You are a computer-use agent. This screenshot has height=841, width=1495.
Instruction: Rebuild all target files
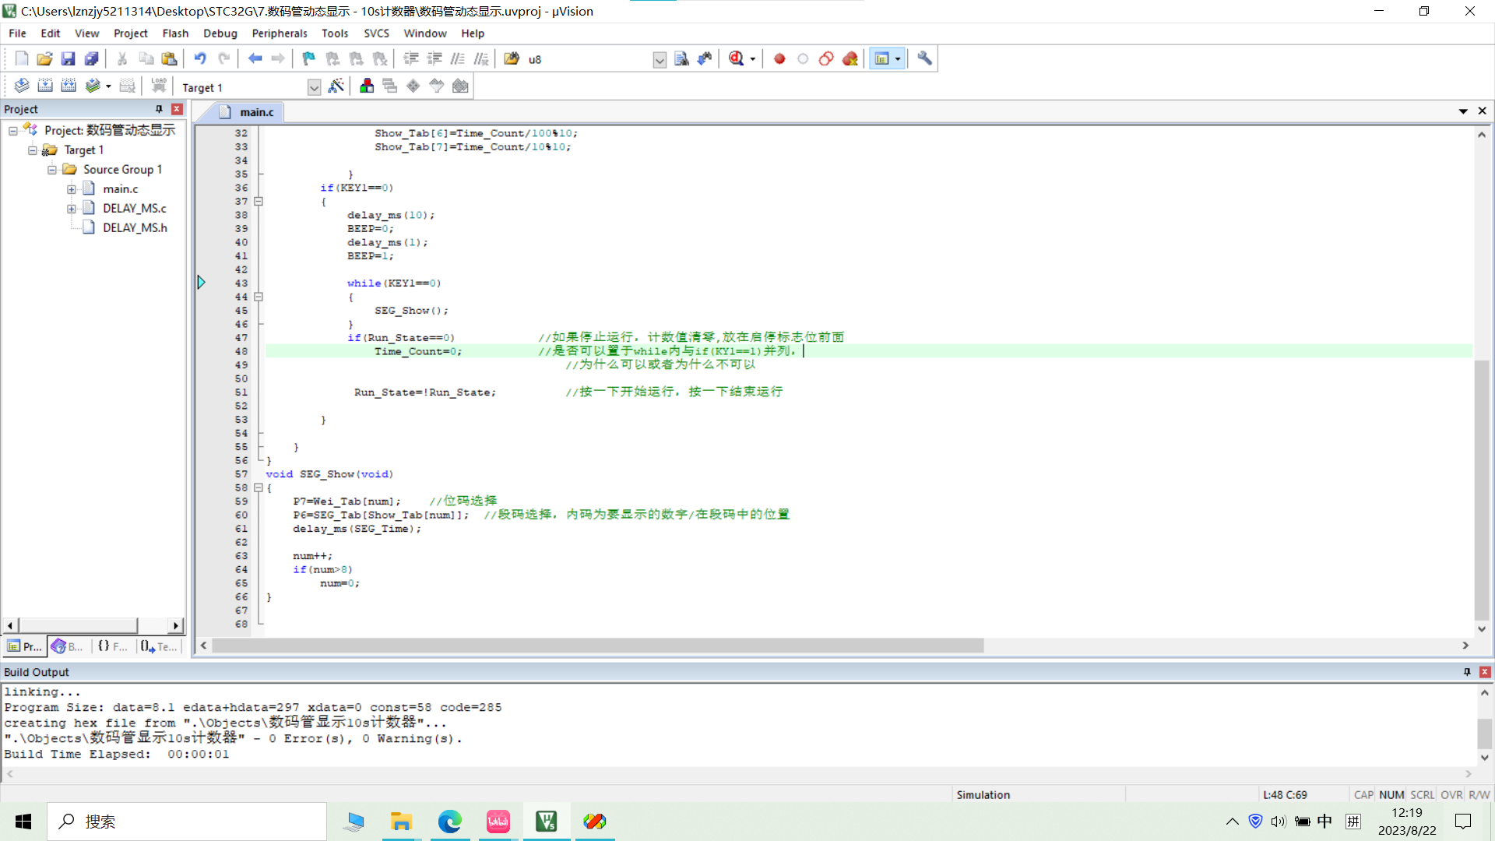69,86
